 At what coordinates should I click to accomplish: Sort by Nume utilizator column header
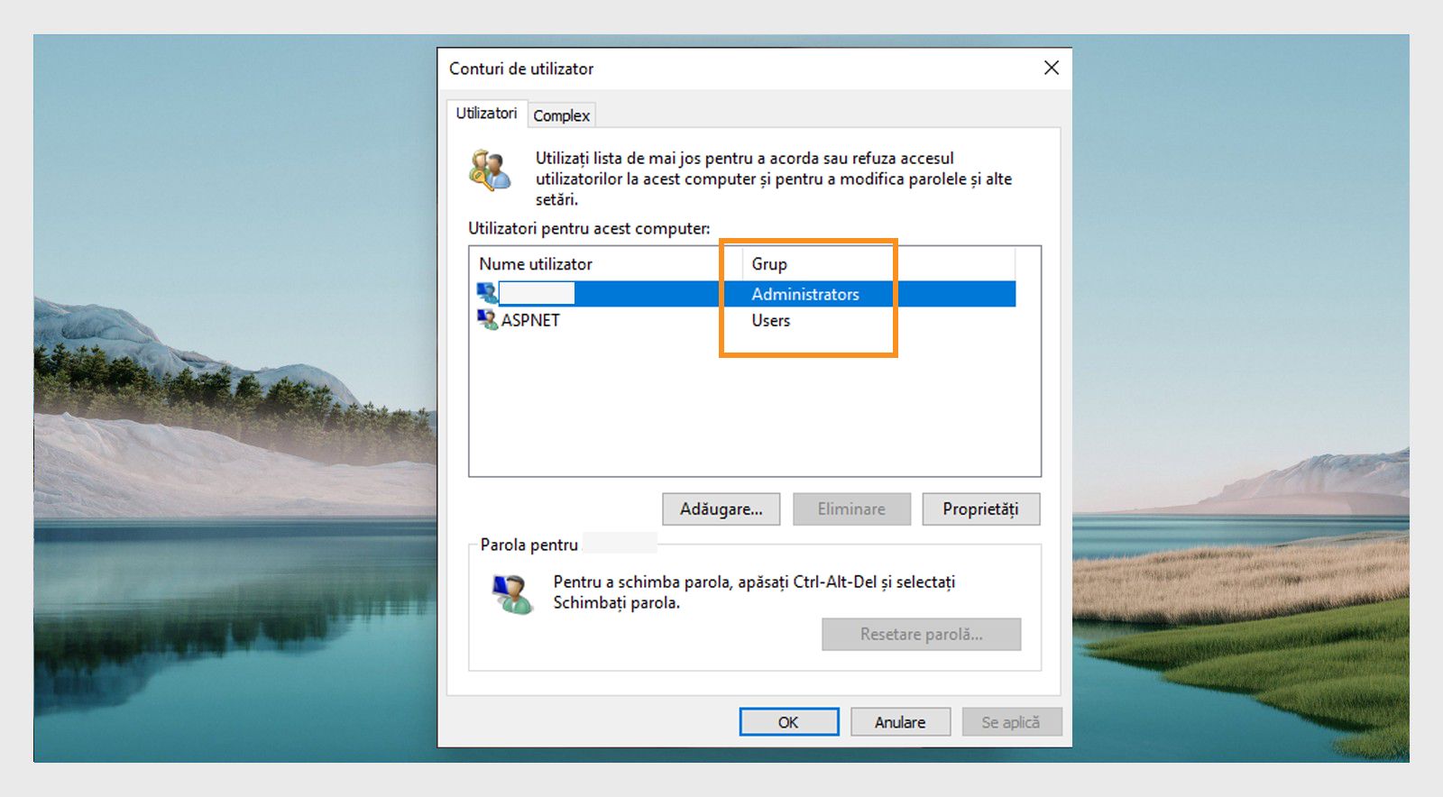pyautogui.click(x=607, y=264)
